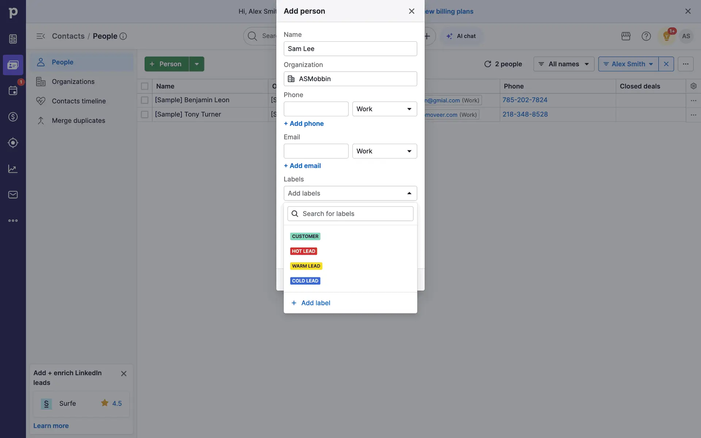This screenshot has height=438, width=701.
Task: Open the Insights chart icon in sidebar
Action: coord(13,169)
